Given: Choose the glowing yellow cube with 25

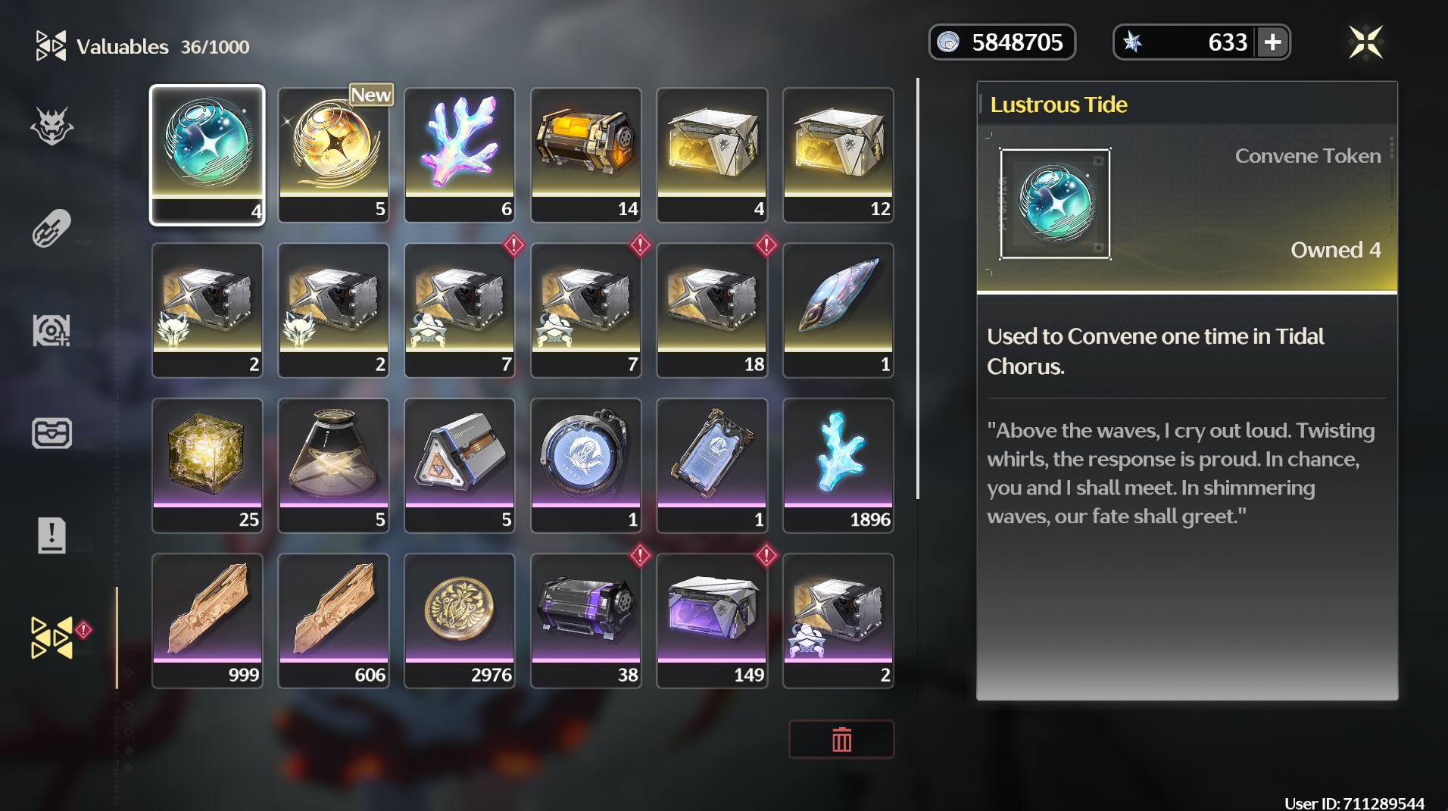Looking at the screenshot, I should (x=208, y=466).
